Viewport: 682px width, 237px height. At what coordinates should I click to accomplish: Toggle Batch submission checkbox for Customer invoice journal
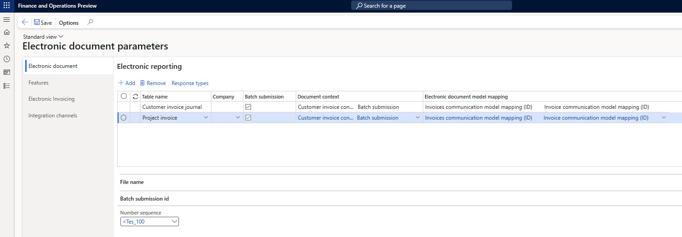(248, 107)
